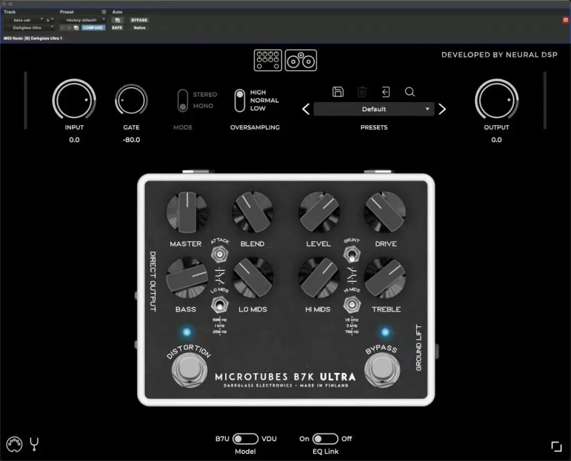Click the STEREO mode label
571x461 pixels.
(205, 95)
